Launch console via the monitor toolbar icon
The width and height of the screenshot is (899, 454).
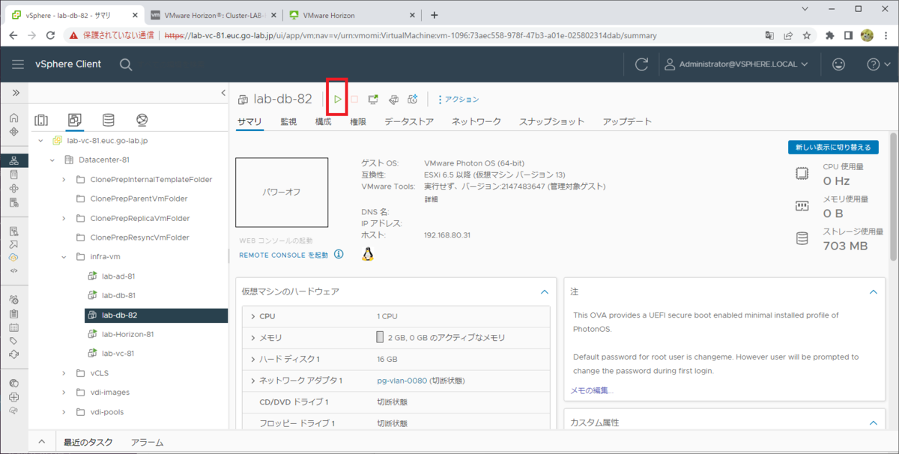(373, 99)
